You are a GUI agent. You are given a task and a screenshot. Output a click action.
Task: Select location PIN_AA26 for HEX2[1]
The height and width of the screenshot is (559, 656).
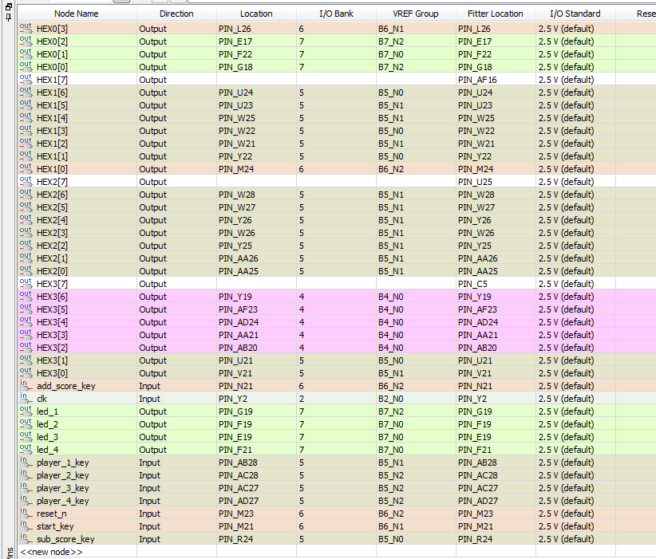(x=256, y=258)
